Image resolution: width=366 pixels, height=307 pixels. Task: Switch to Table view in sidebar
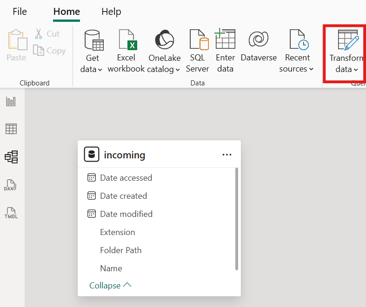click(x=11, y=129)
